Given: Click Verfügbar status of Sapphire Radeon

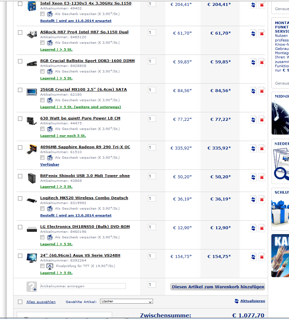Looking at the screenshot, I should click(50, 164).
